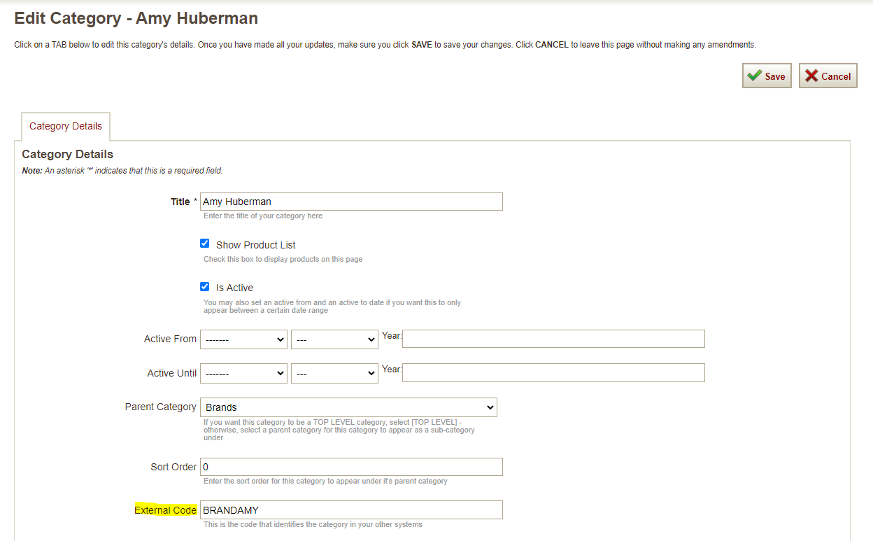Click the highlighted External Code label
The height and width of the screenshot is (541, 873).
tap(166, 510)
